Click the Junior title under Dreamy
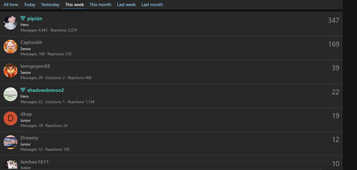Viewport: 357px width, 170px height. tap(25, 144)
